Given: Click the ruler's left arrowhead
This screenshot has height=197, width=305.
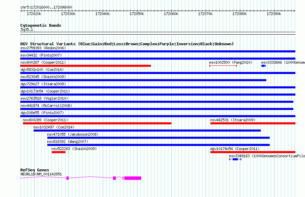Looking at the screenshot, I should (x=21, y=11).
